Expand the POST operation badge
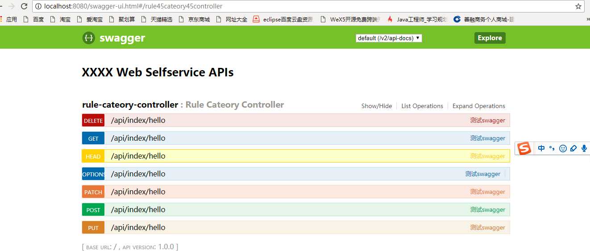The width and height of the screenshot is (590, 251). [x=93, y=210]
